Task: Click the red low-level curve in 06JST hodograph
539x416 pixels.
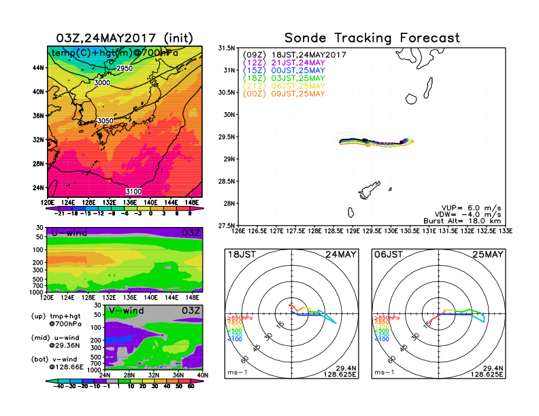Action: (x=433, y=318)
